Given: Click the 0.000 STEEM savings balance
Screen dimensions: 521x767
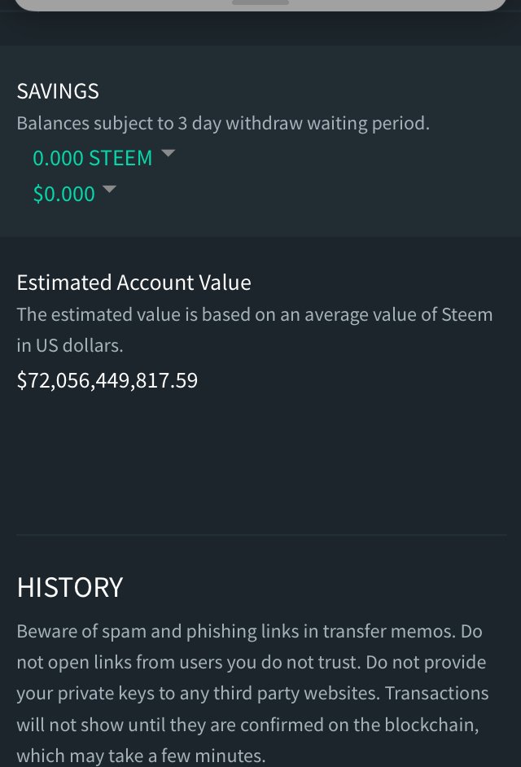Looking at the screenshot, I should [93, 159].
